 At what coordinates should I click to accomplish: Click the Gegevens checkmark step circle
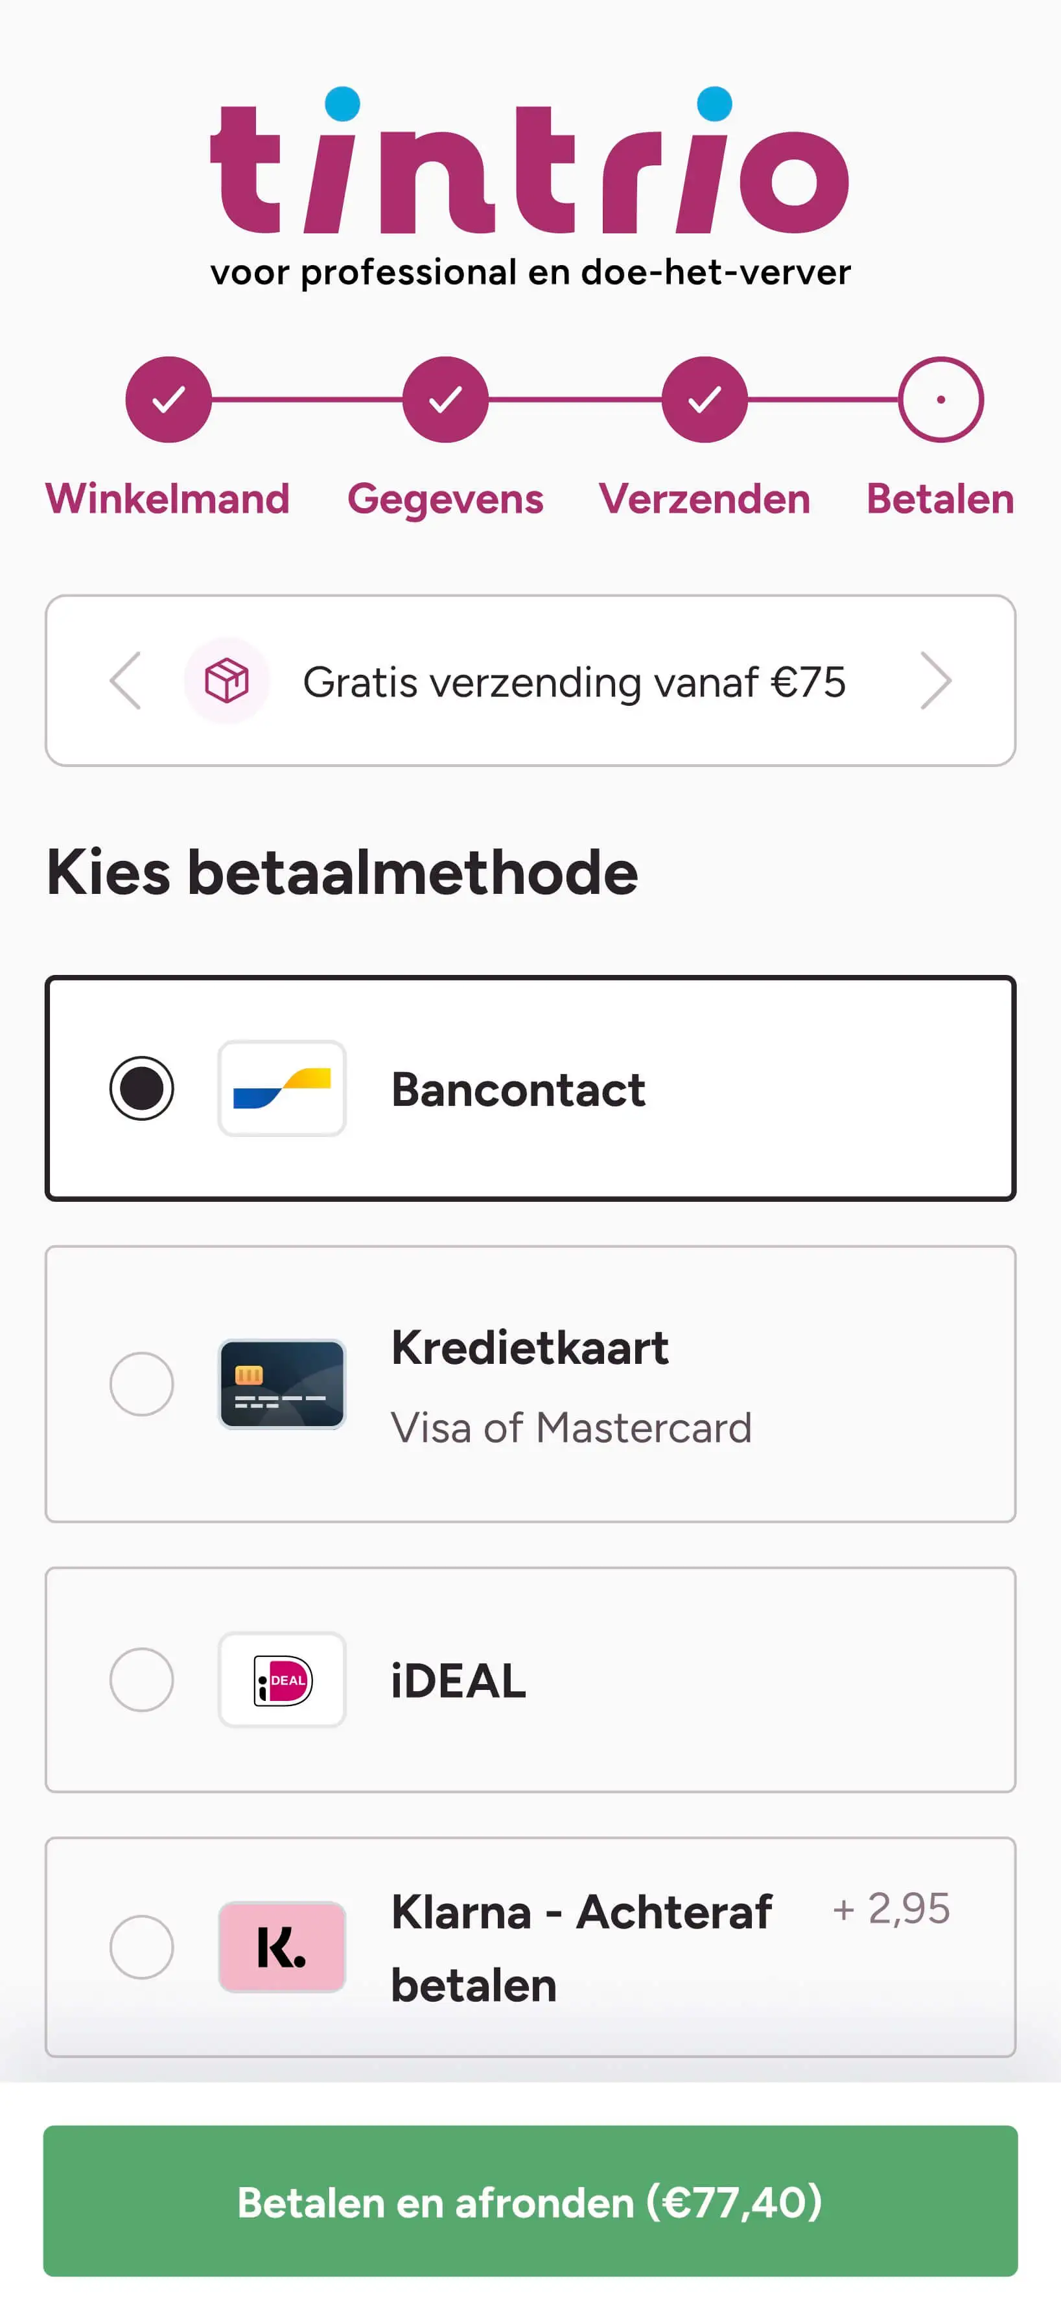(445, 399)
